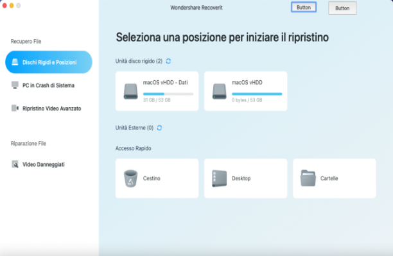Select the Cartelle quick access card

click(x=335, y=178)
